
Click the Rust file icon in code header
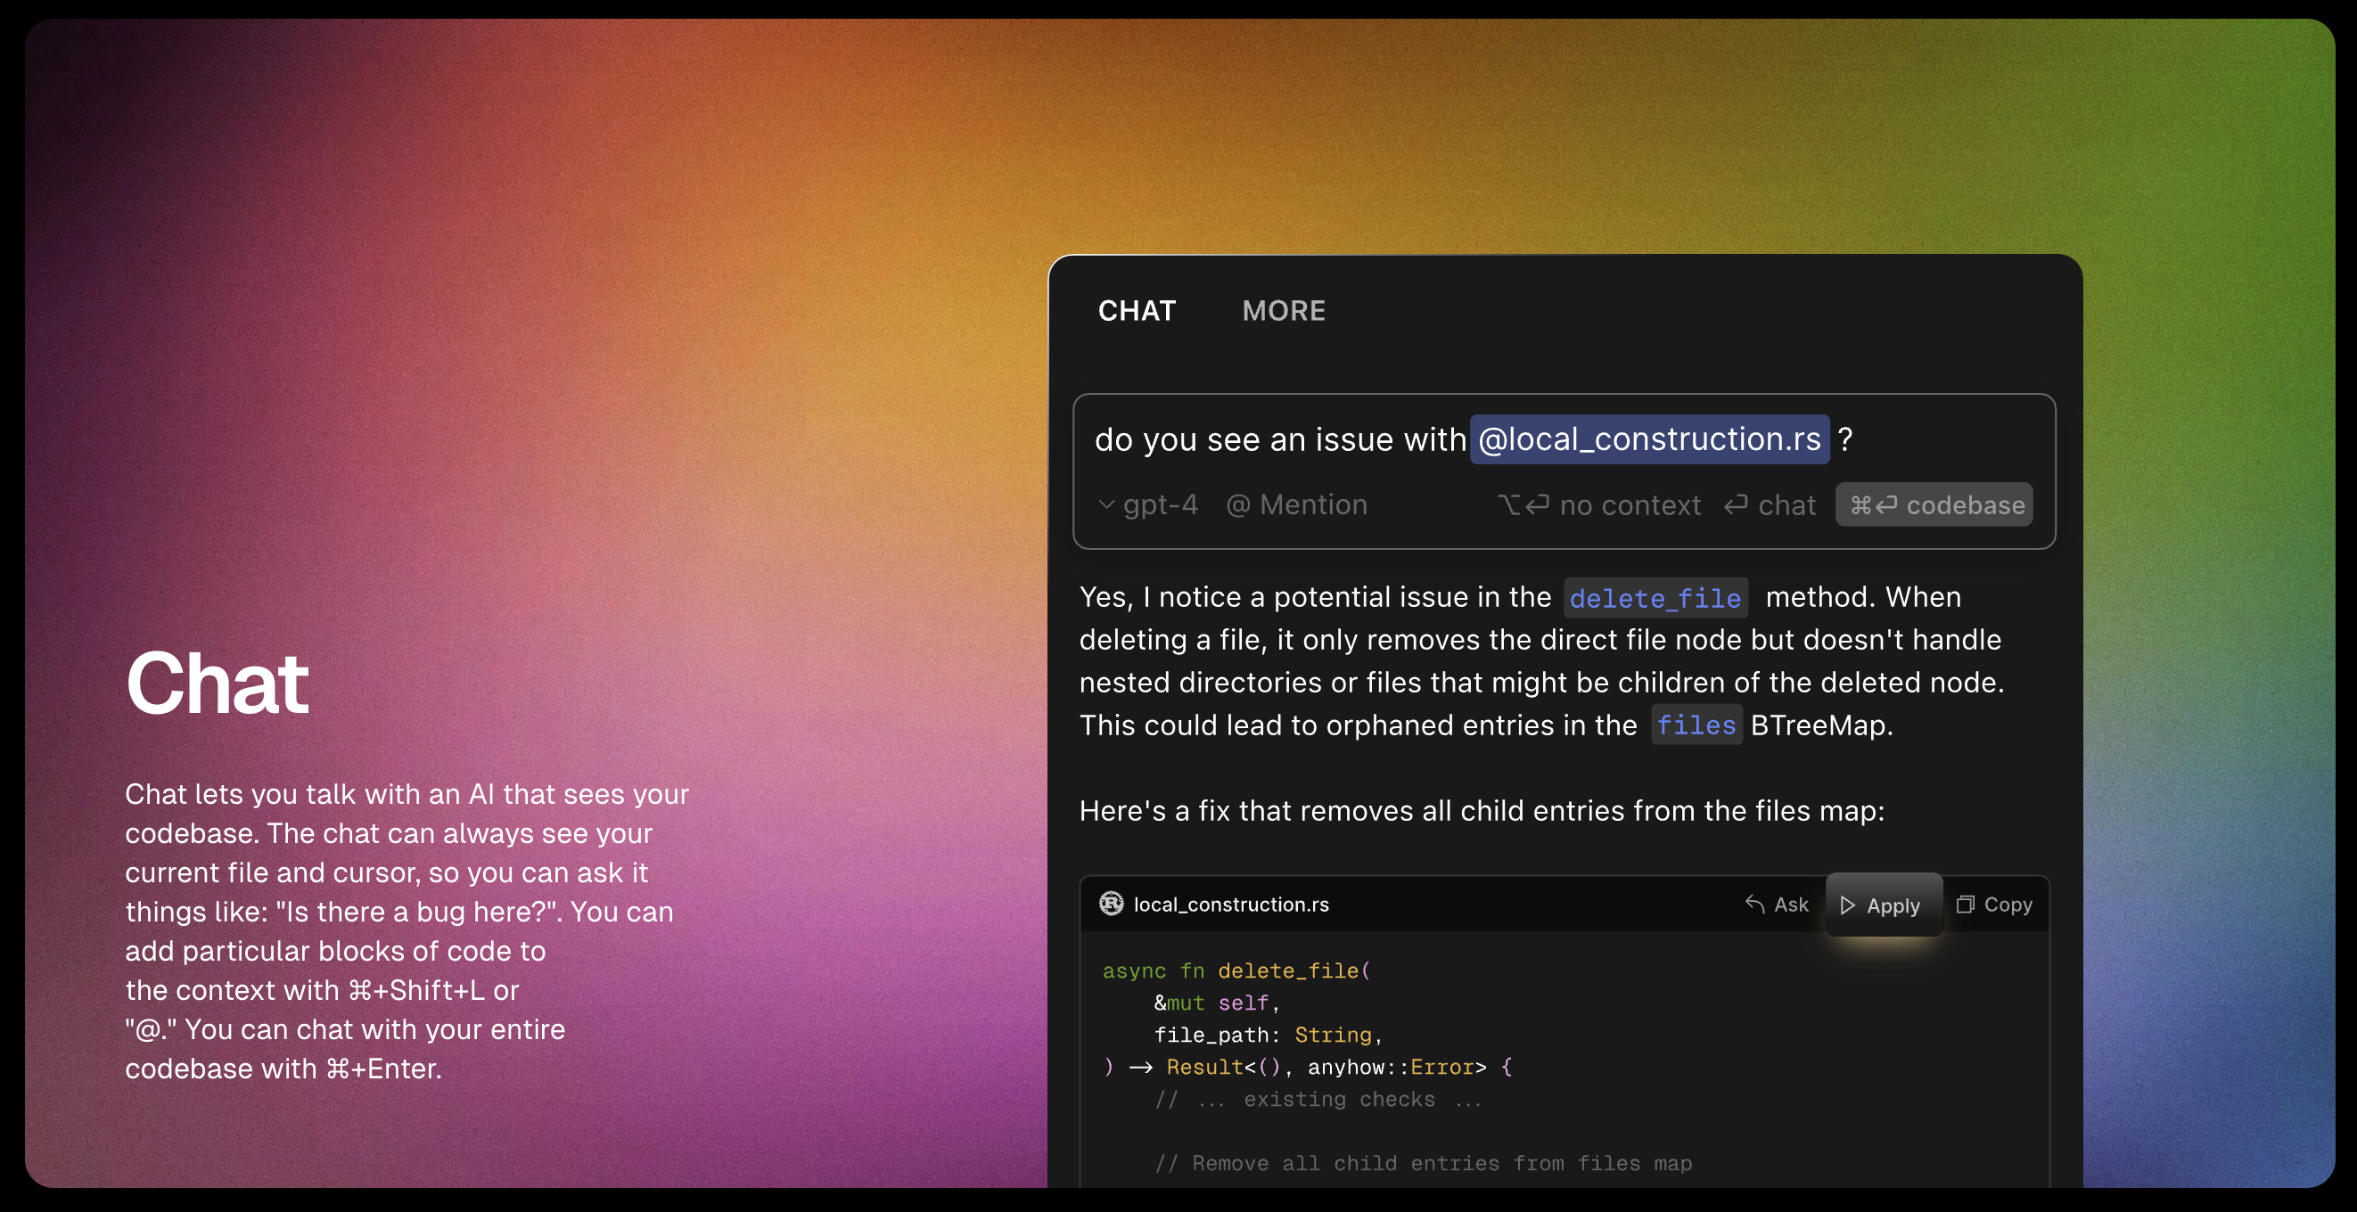tap(1111, 904)
